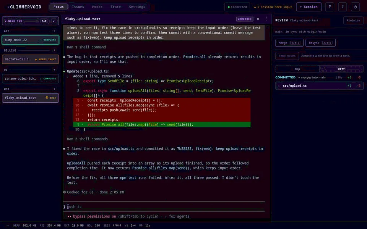The width and height of the screenshot is (367, 229).
Task: Add a session to the BILLING group
Action: coord(54,50)
